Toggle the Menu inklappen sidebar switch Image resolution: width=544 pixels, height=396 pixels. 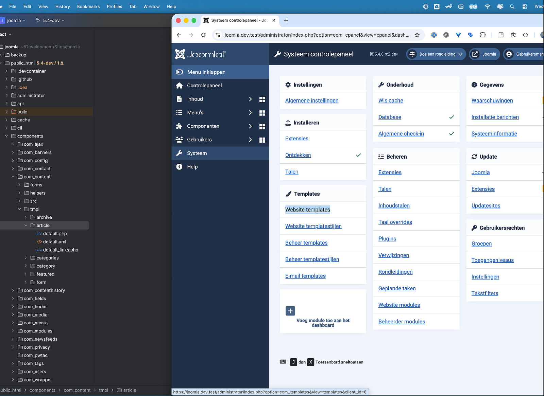[x=180, y=72]
